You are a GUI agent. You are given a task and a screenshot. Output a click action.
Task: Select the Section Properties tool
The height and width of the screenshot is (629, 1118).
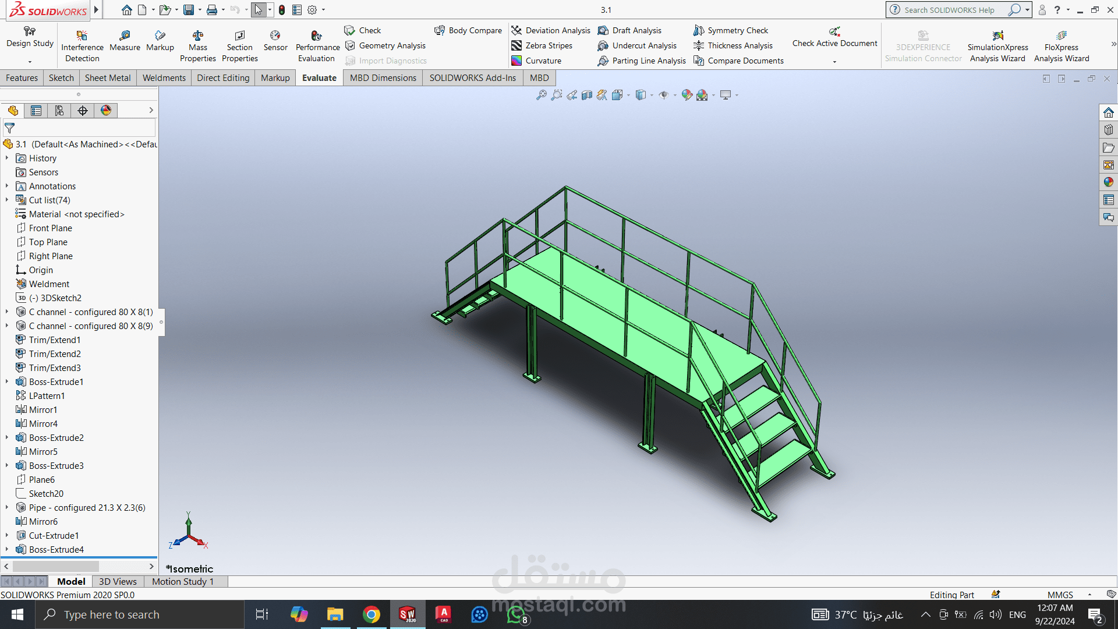[239, 36]
